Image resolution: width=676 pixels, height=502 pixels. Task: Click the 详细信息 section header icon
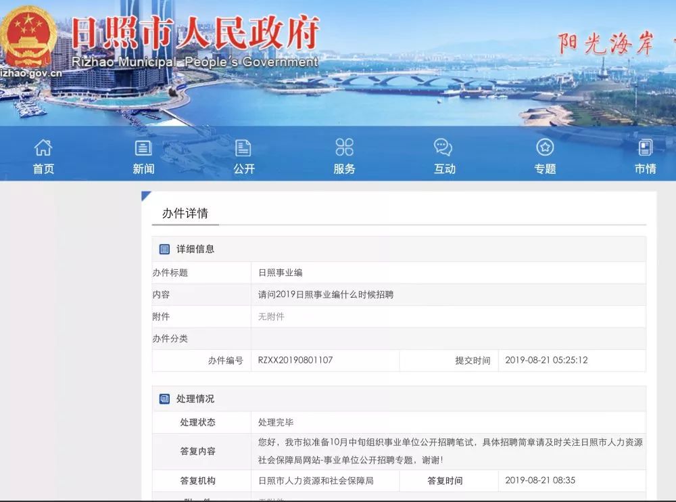(164, 249)
